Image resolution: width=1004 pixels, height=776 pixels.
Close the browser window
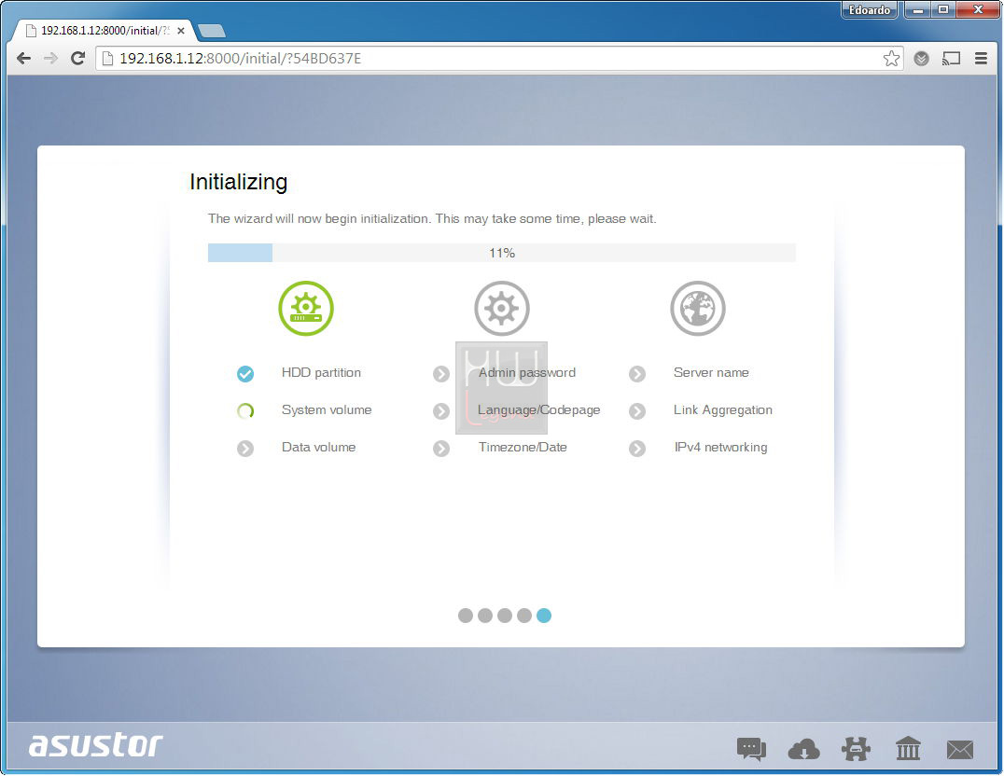(x=978, y=10)
